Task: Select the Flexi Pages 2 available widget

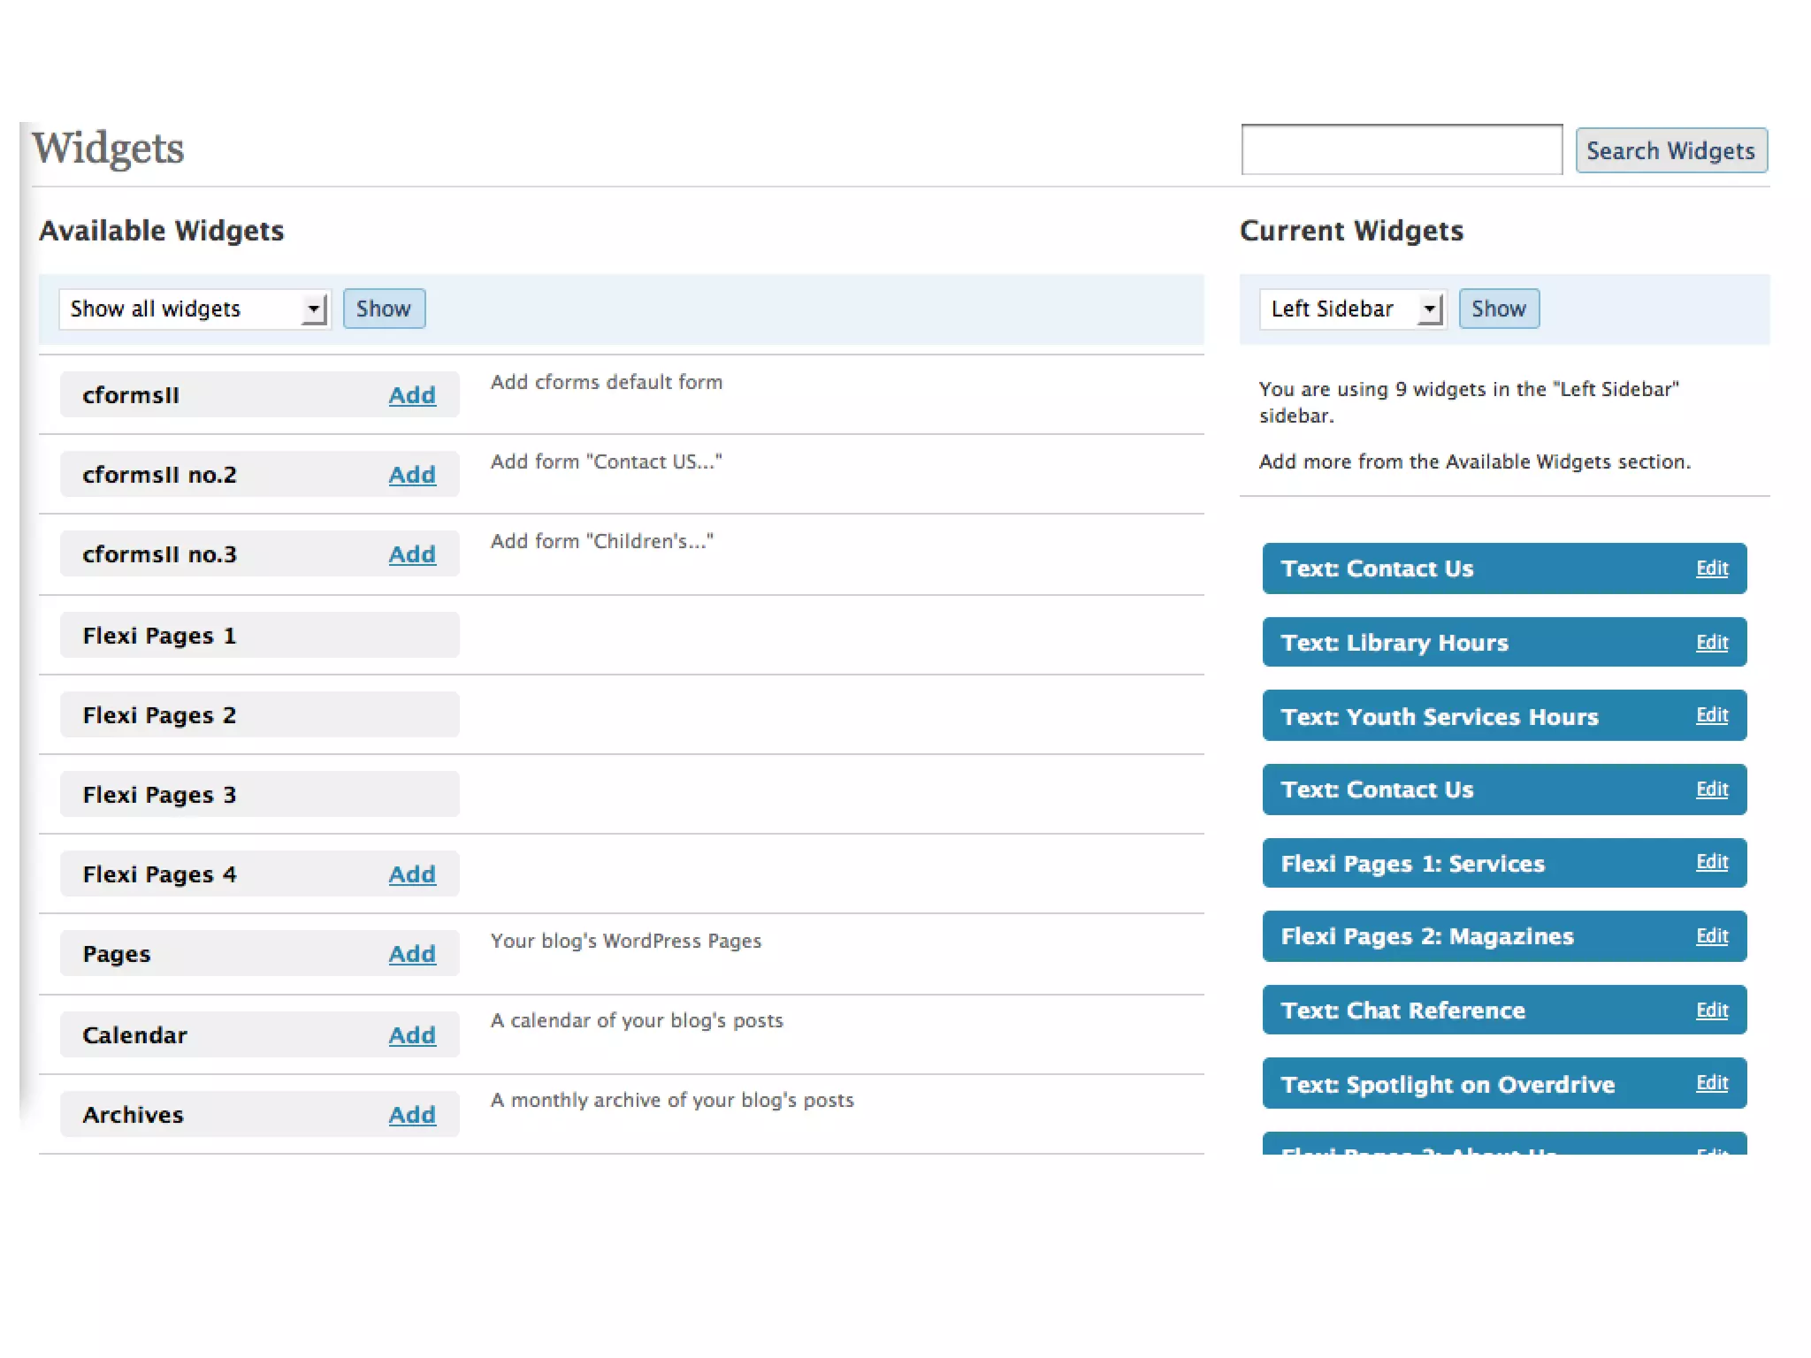Action: [259, 714]
